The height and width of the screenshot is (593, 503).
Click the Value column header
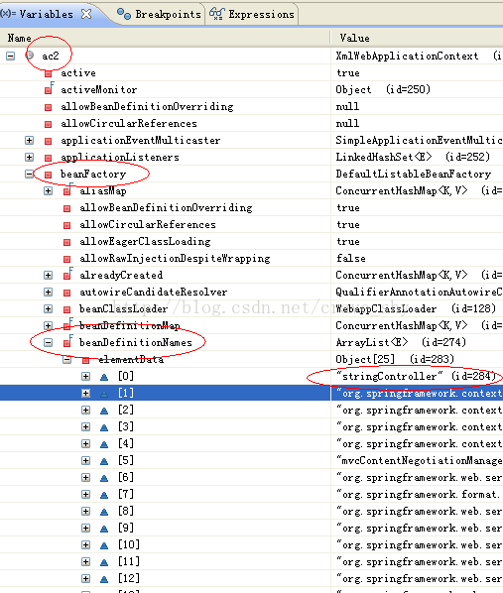354,39
